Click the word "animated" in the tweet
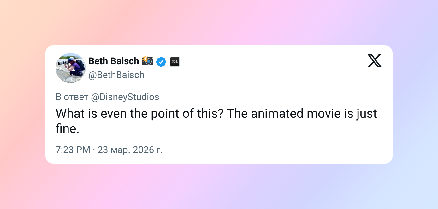This screenshot has width=438, height=209. click(276, 113)
